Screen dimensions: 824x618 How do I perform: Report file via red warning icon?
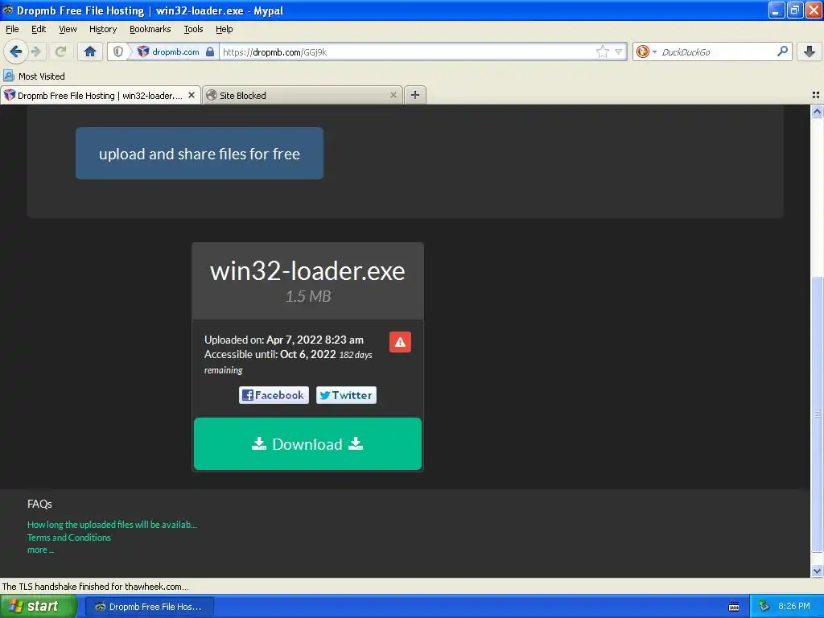coord(400,342)
